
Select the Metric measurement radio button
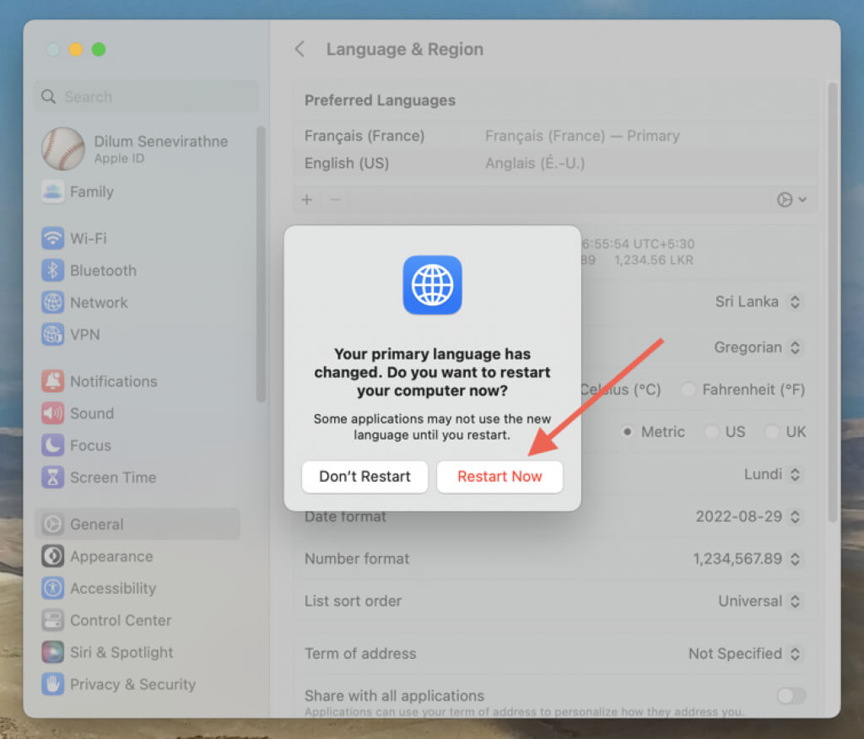click(627, 432)
